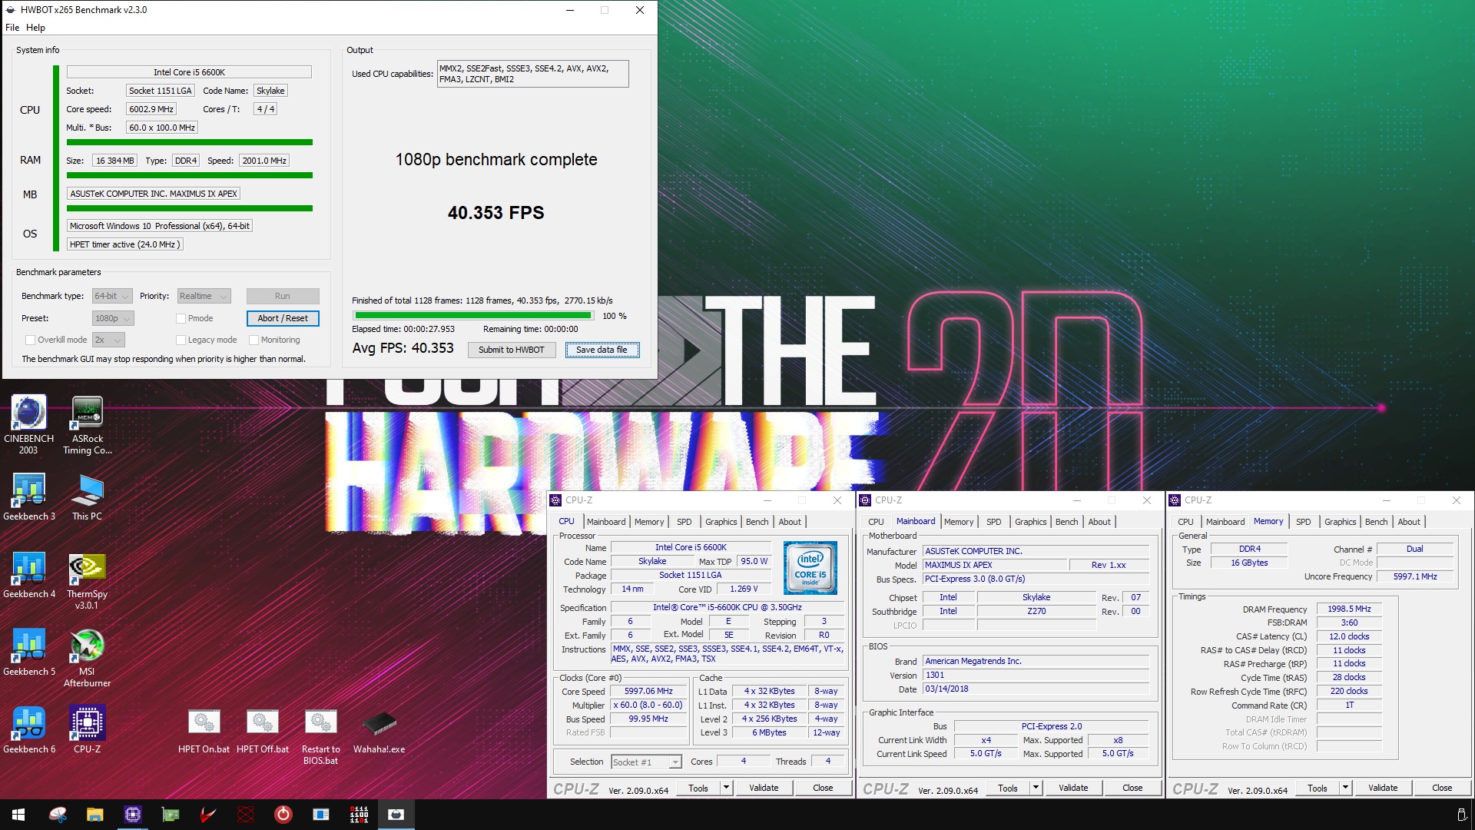
Task: Expand Tools arrow in CPU-Z Memory window
Action: 1345,788
